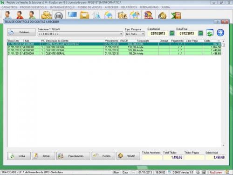Click the document search magnifier icon
This screenshot has width=233, height=175.
click(x=96, y=15)
